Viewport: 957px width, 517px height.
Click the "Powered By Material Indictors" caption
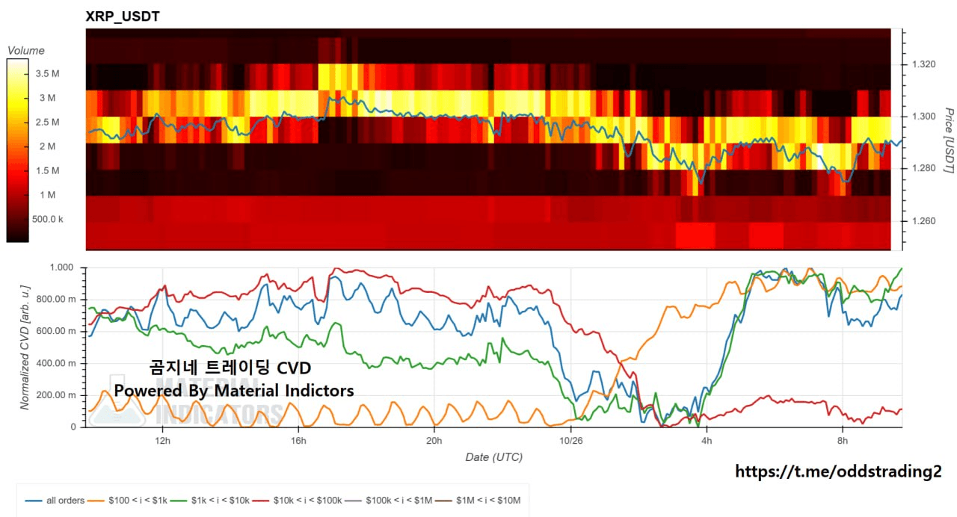(234, 391)
